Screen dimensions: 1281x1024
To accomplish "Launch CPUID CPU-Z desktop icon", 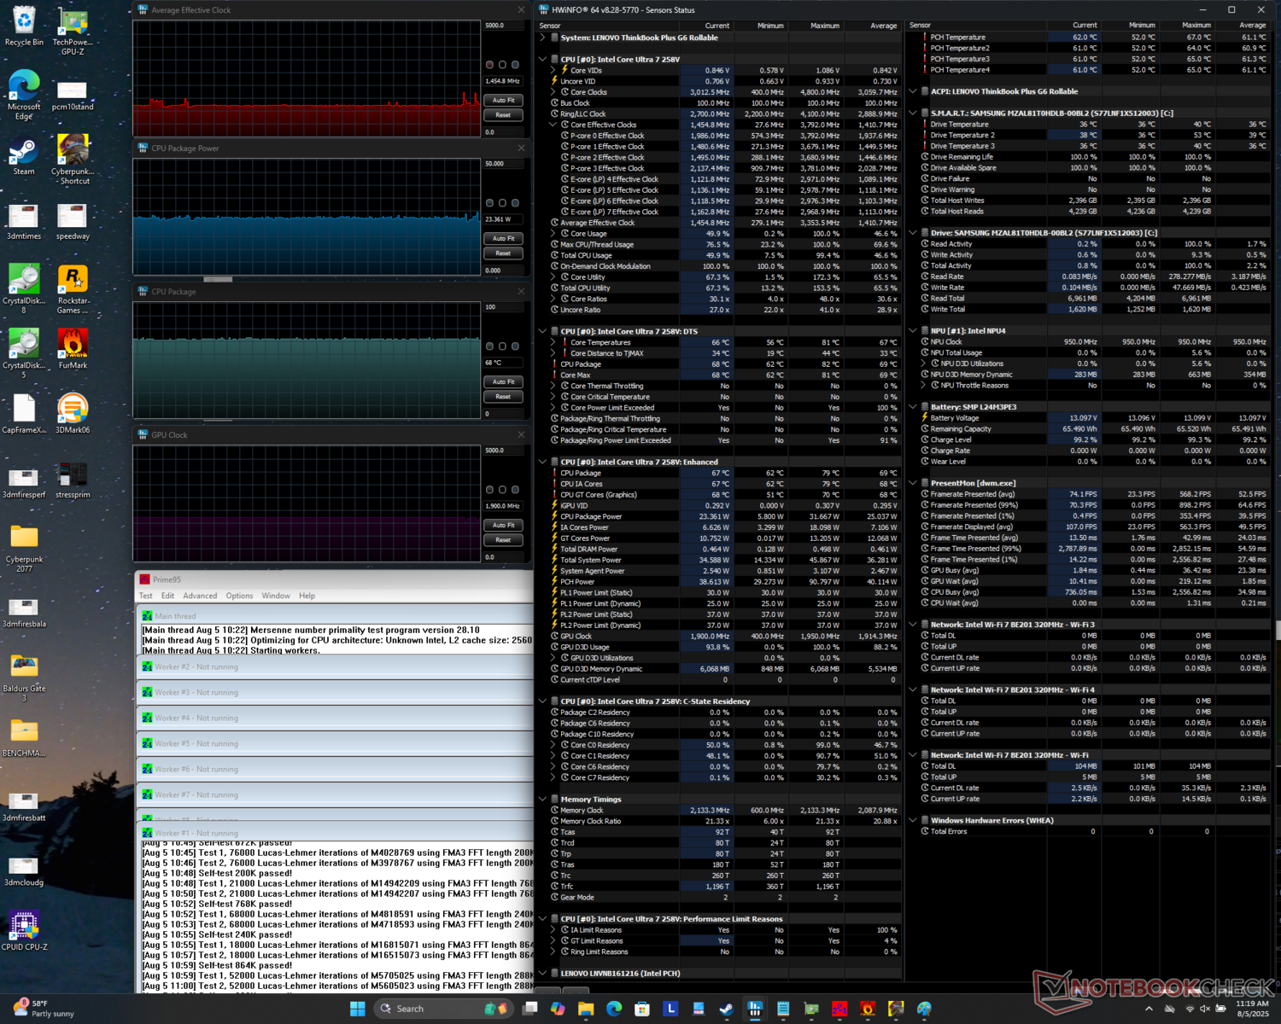I will [x=24, y=930].
